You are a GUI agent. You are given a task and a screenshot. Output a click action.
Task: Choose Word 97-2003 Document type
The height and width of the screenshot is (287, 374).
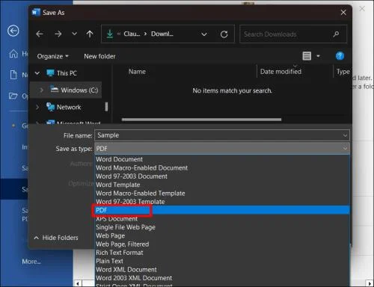(132, 176)
